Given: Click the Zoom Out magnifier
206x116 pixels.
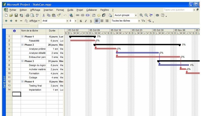Looking at the screenshot, I should (x=146, y=15).
